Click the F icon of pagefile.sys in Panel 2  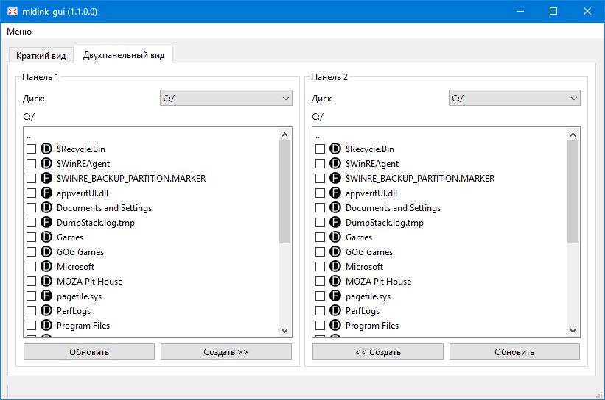click(x=335, y=296)
